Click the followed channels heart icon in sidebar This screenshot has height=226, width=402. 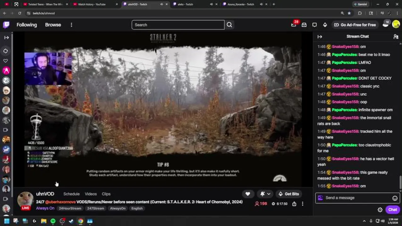6,61
